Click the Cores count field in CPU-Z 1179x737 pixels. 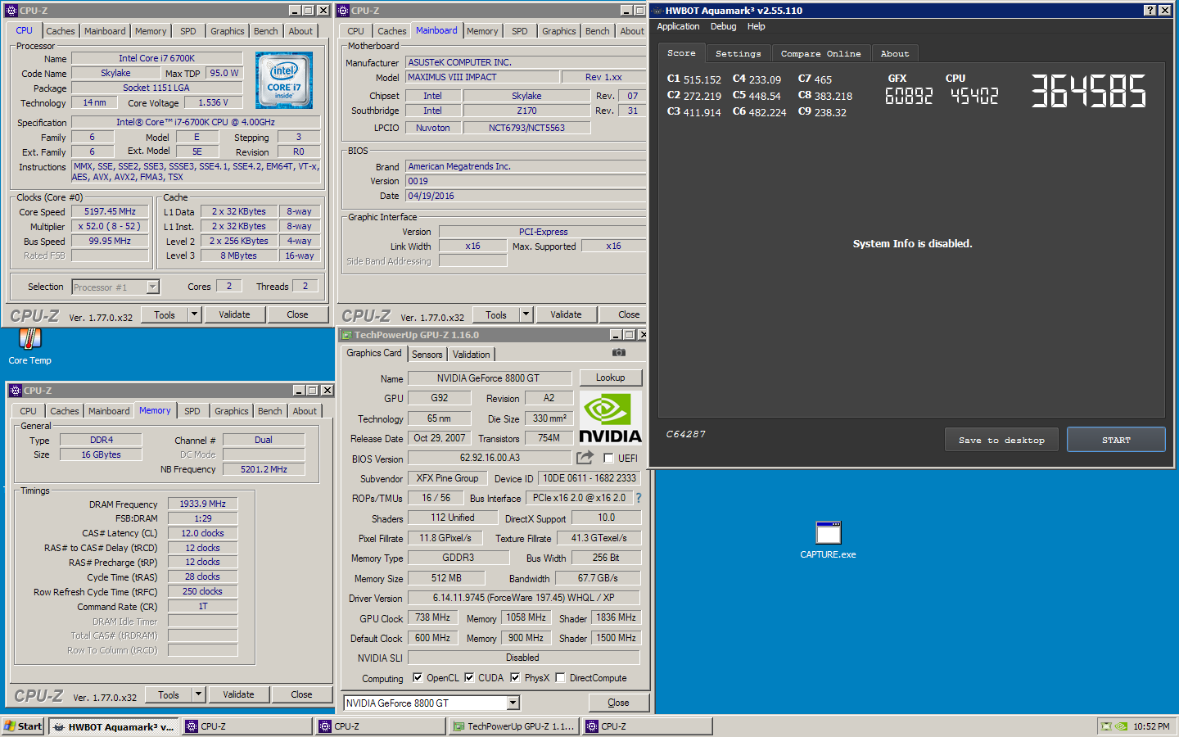click(229, 287)
